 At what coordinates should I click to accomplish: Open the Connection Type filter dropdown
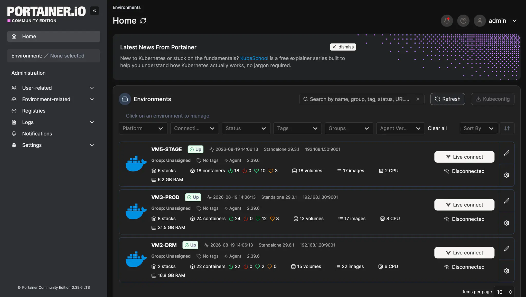pos(194,128)
